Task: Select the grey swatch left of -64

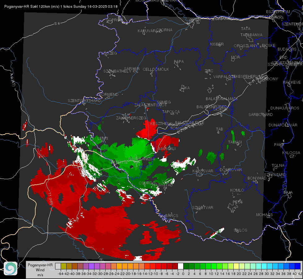Action: [58, 266]
